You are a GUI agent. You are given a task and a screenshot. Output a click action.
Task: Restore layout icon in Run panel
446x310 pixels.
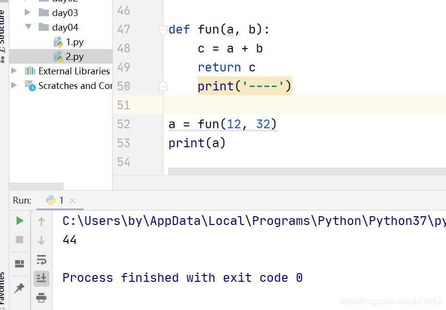pos(19,264)
